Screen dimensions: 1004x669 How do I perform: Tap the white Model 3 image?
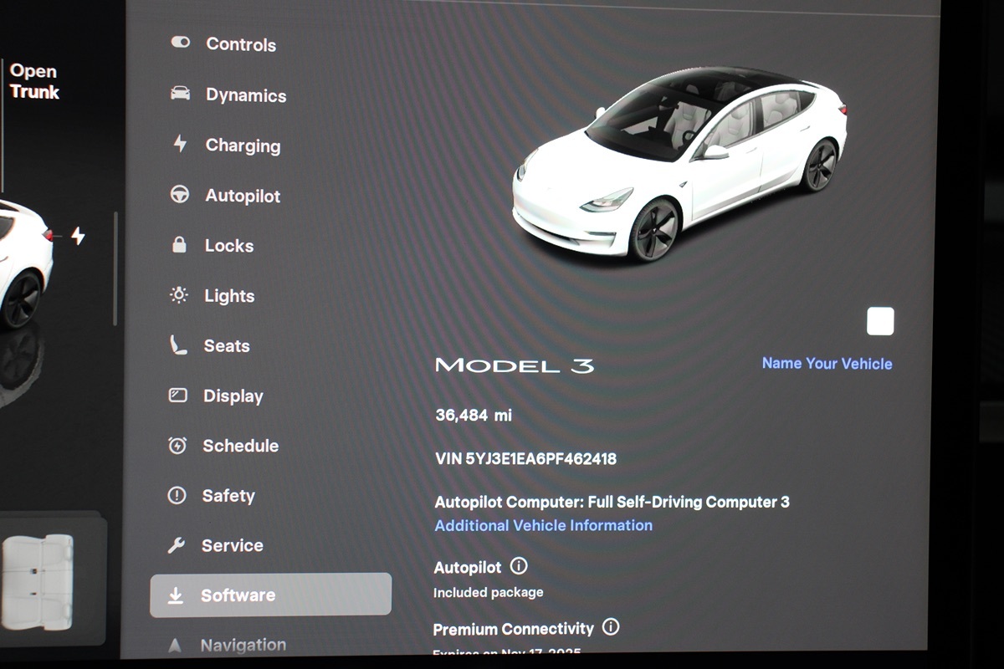679,163
